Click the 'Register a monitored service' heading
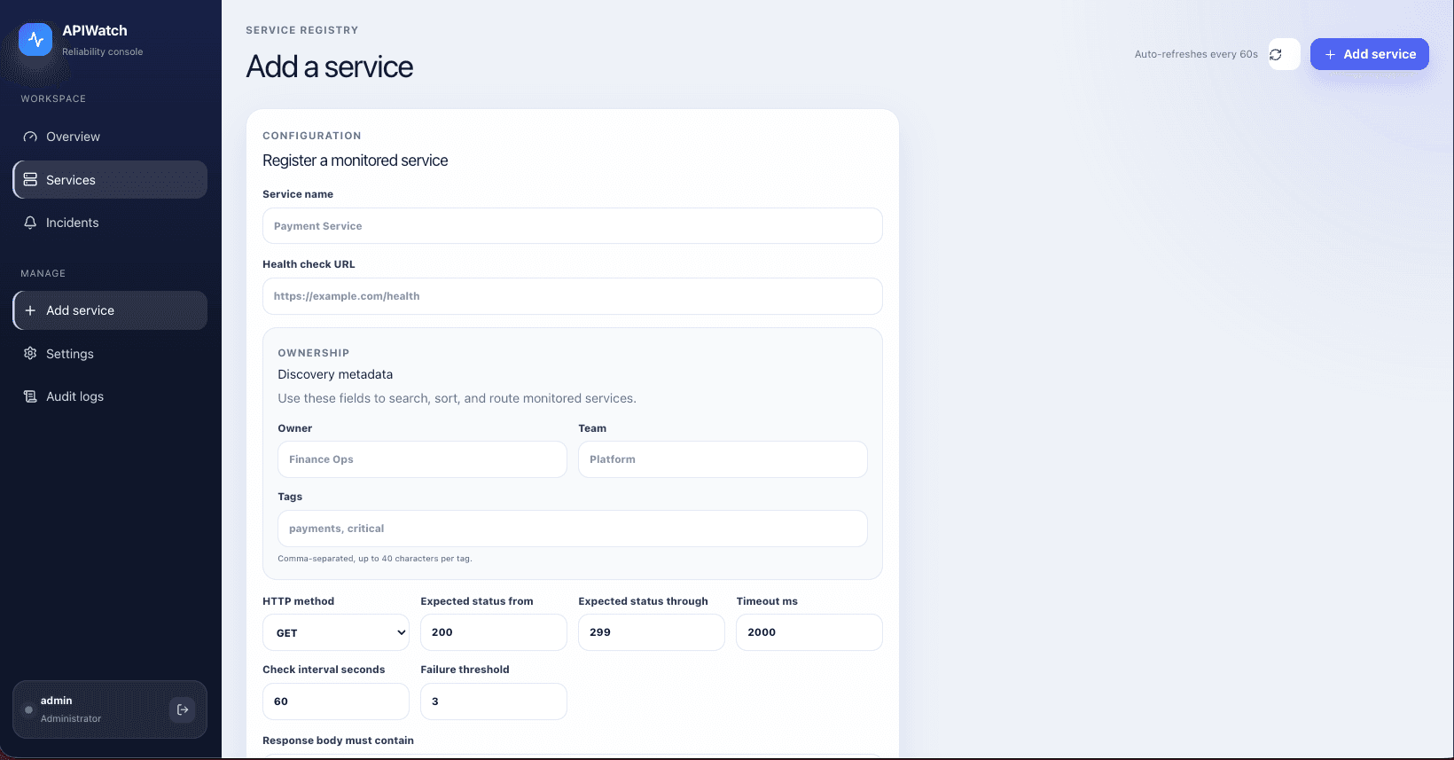1454x760 pixels. pyautogui.click(x=355, y=161)
